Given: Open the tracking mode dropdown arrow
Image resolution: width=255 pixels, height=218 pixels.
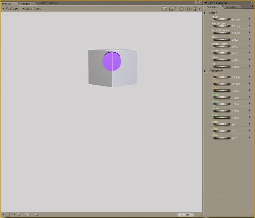Looking at the screenshot, I should (x=14, y=214).
